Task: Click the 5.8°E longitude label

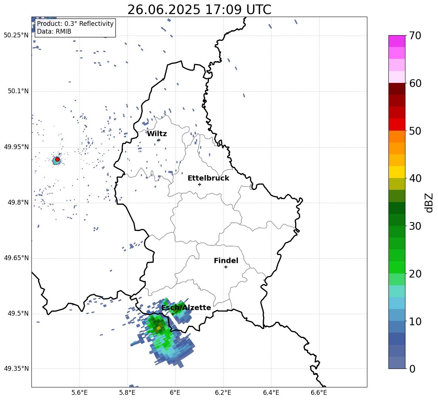Action: 127,393
